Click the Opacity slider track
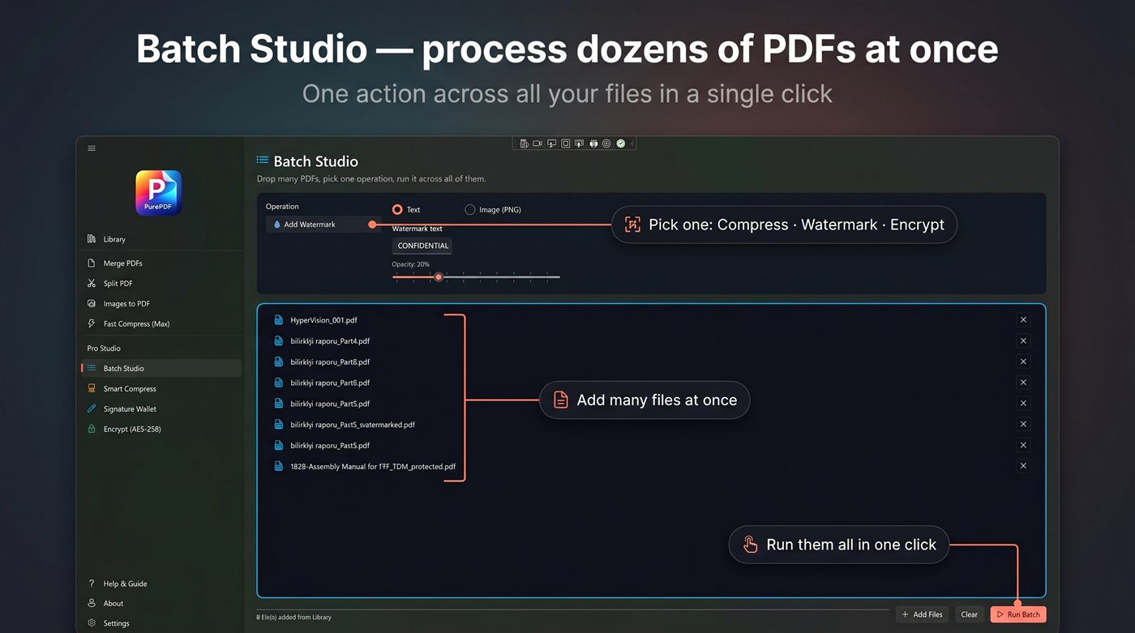1135x633 pixels. pos(476,277)
